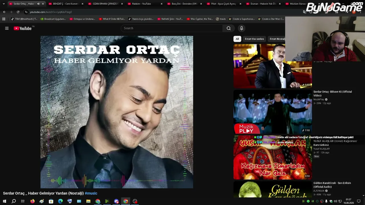The height and width of the screenshot is (205, 365).
Task: Reload the current YouTube page
Action: 18,12
